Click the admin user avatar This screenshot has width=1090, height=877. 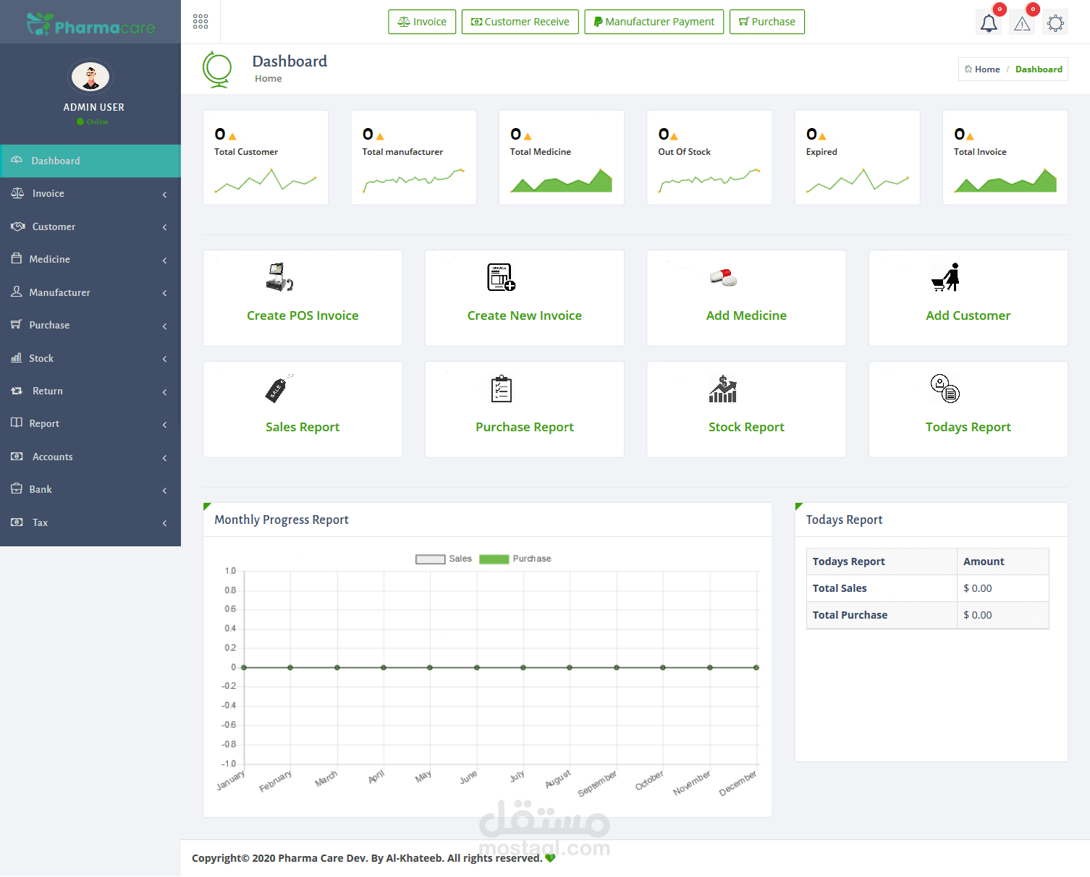90,77
